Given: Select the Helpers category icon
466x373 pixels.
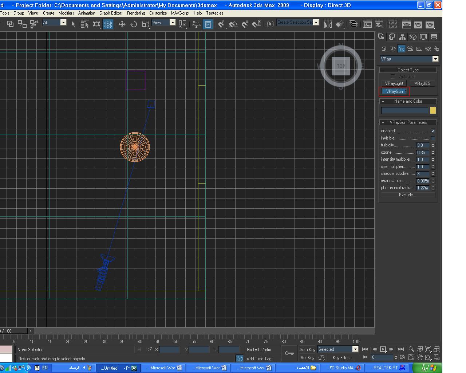Looking at the screenshot, I should click(419, 48).
